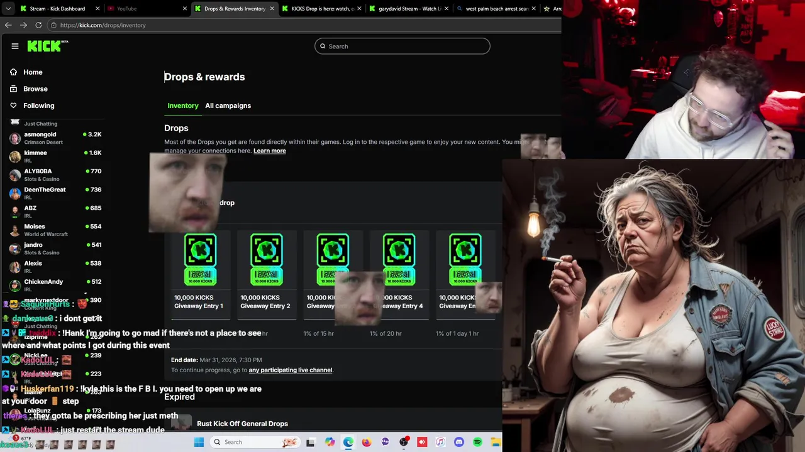Open Moises channel in sidebar
Viewport: 805px width, 452px height.
[55, 230]
